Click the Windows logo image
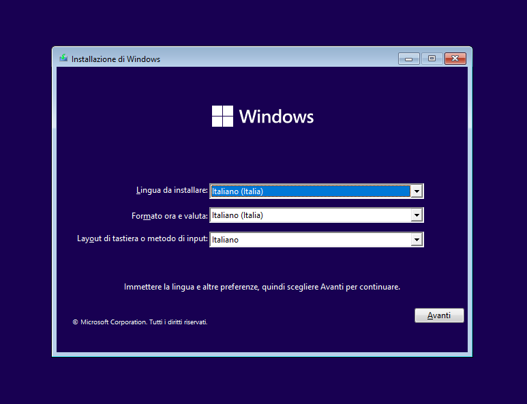 pos(263,116)
